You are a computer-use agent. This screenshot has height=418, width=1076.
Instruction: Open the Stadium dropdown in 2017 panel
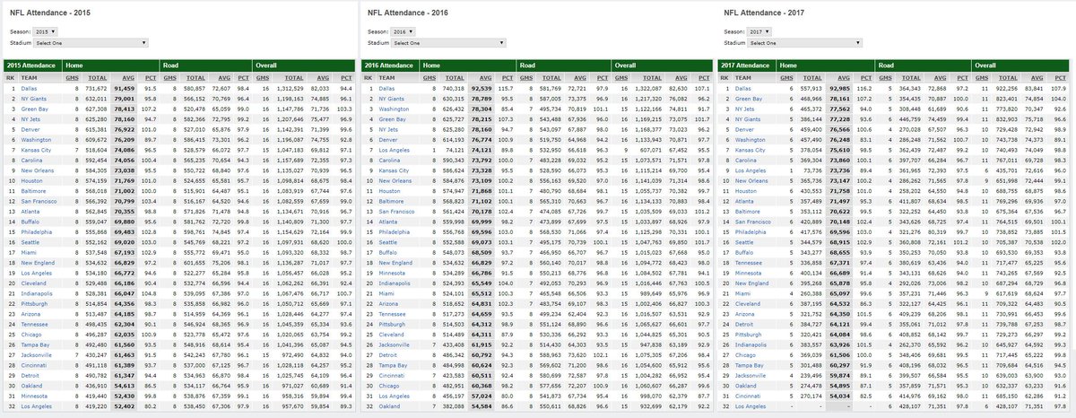[805, 42]
